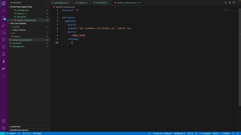Viewport: 241px width, 135px height.
Task: Open the triangle-shaped icon in activity bar
Action: (3, 61)
